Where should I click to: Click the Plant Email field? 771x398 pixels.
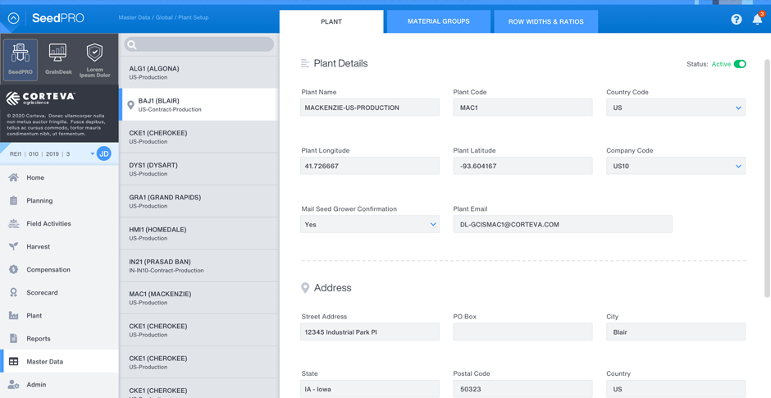pyautogui.click(x=563, y=224)
